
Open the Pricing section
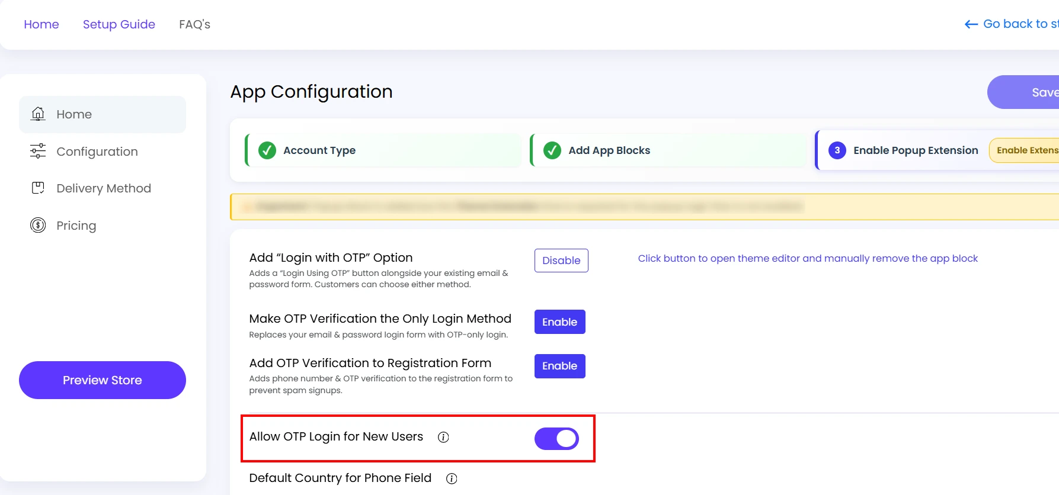click(x=76, y=226)
